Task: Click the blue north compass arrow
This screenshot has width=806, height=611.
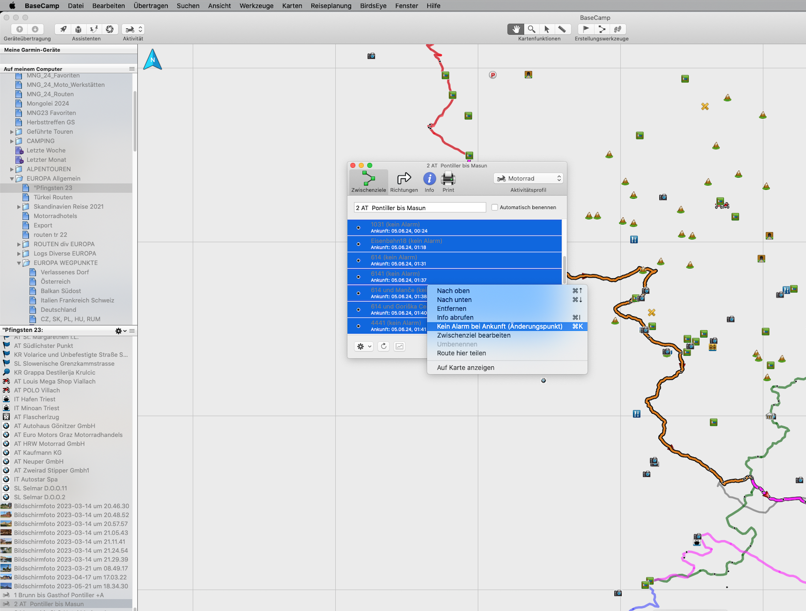Action: click(152, 59)
